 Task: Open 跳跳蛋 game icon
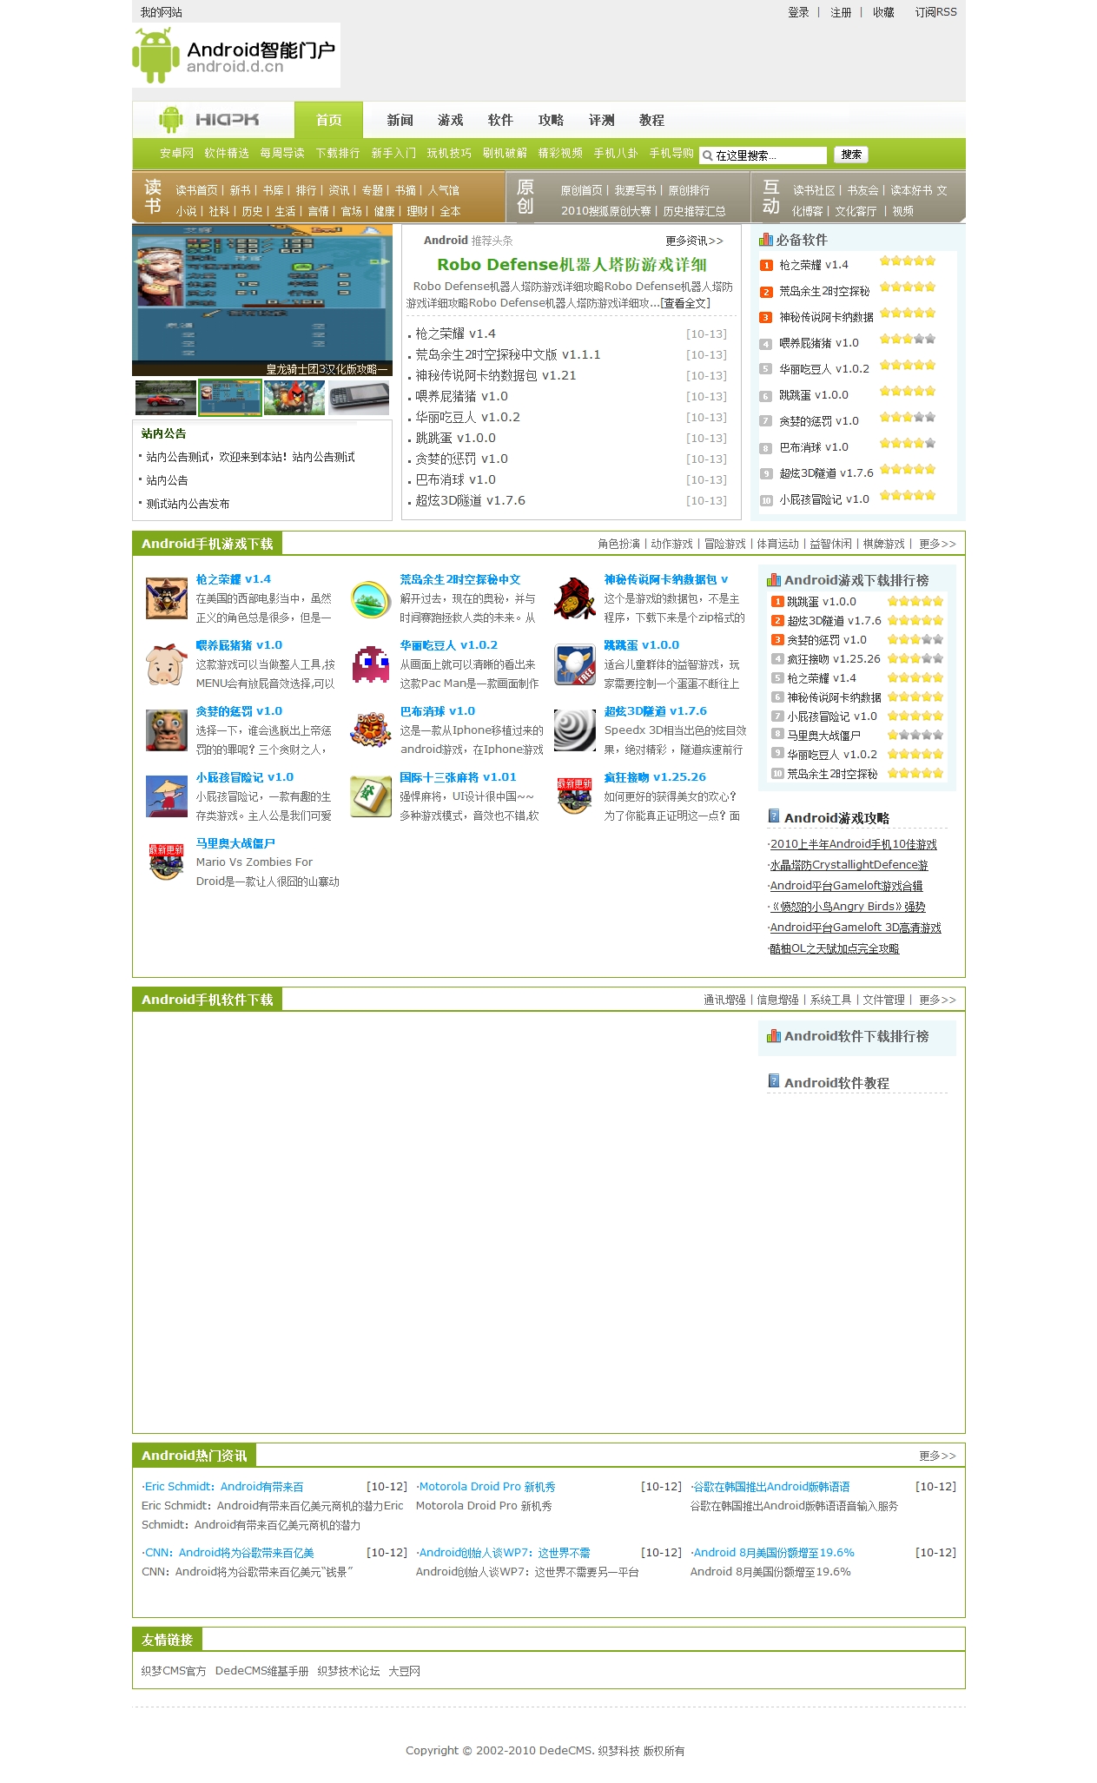pos(575,664)
